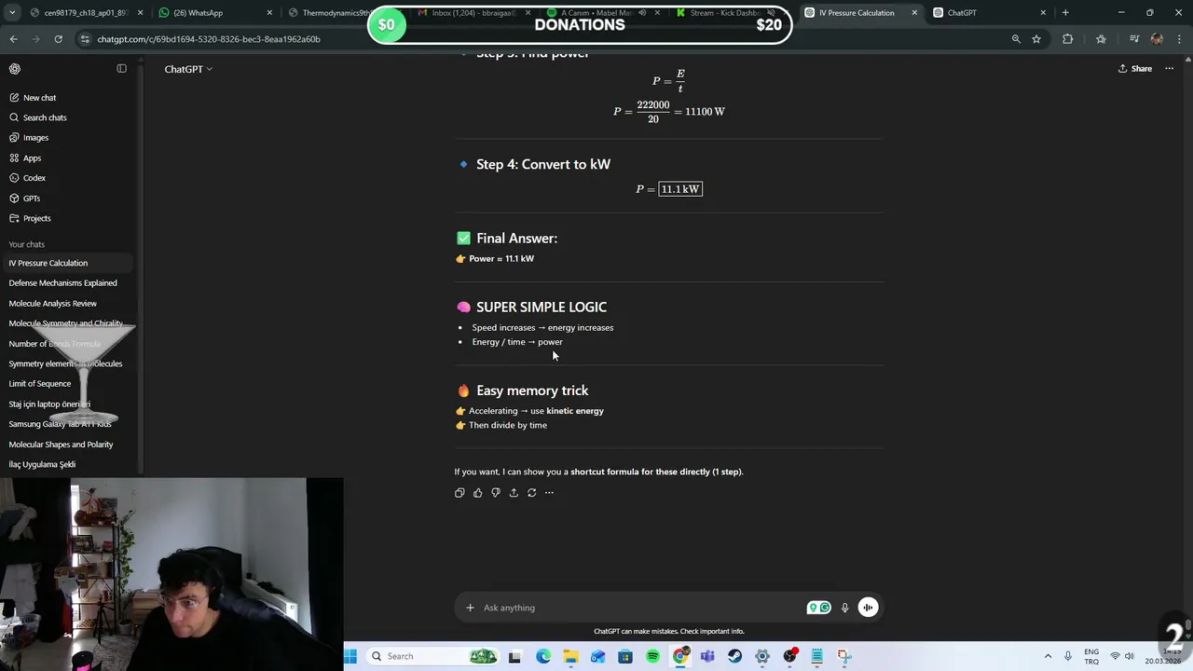Open Steam from the taskbar
The width and height of the screenshot is (1193, 671).
tap(734, 656)
